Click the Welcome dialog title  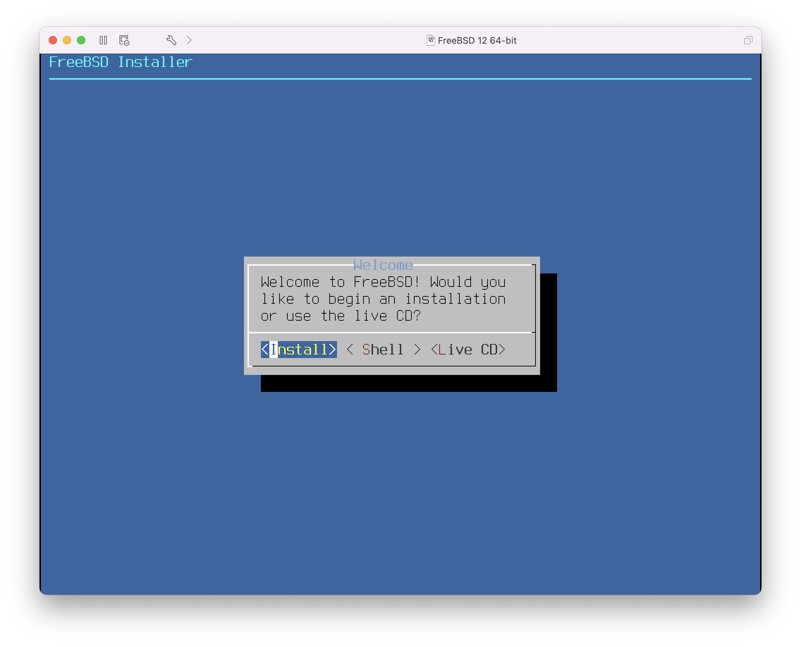point(383,265)
